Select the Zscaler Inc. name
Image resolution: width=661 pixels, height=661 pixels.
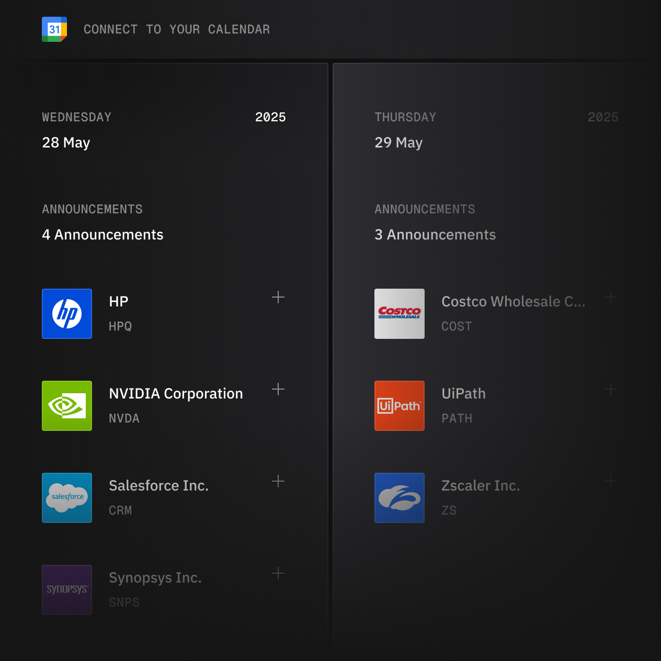pyautogui.click(x=481, y=485)
